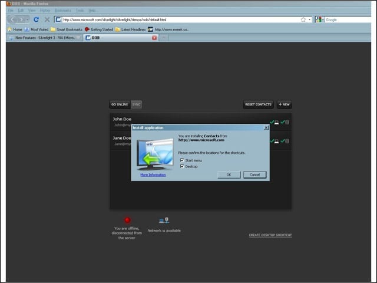Viewport: 377px width, 283px height.
Task: Click the Google search engine icon
Action: (319, 19)
